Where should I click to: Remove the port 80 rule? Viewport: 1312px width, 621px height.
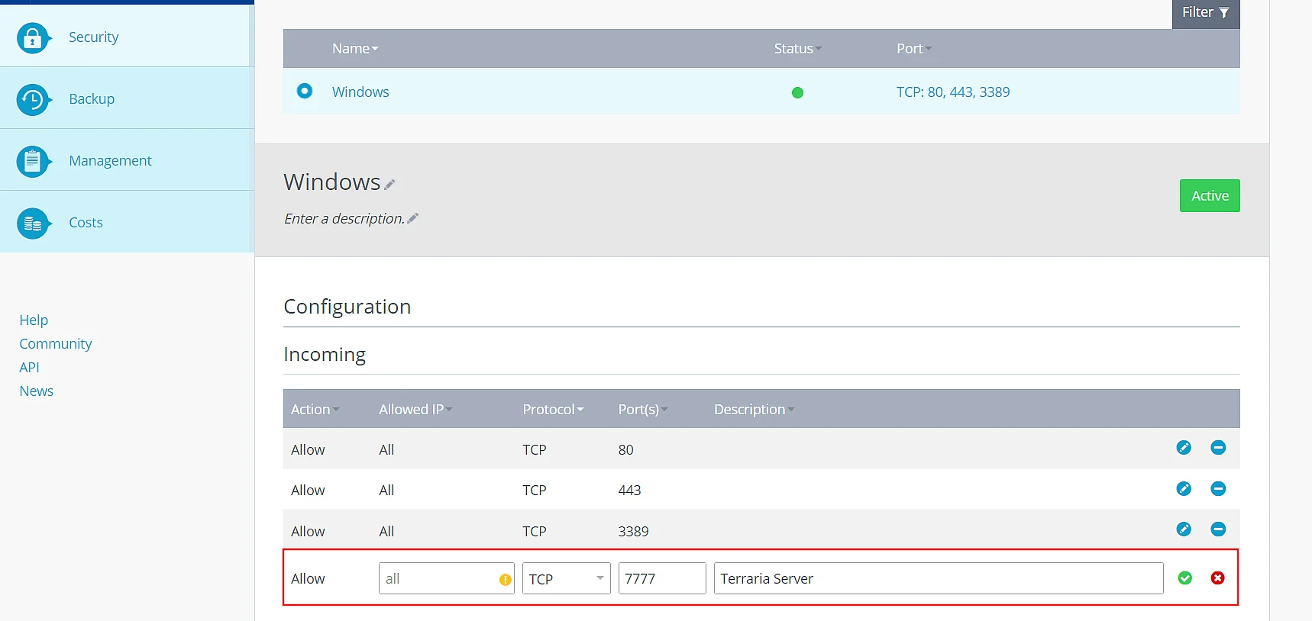1218,448
